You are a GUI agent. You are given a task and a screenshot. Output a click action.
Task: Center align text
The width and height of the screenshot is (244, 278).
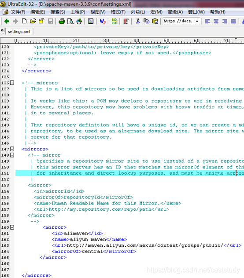click(216, 22)
